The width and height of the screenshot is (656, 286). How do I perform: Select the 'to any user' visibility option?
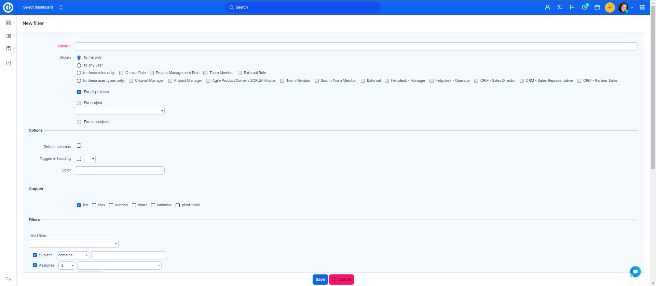[x=79, y=65]
